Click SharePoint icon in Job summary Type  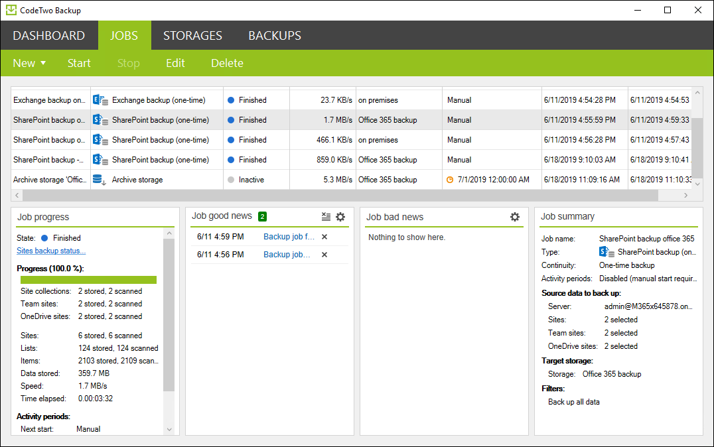pos(607,252)
